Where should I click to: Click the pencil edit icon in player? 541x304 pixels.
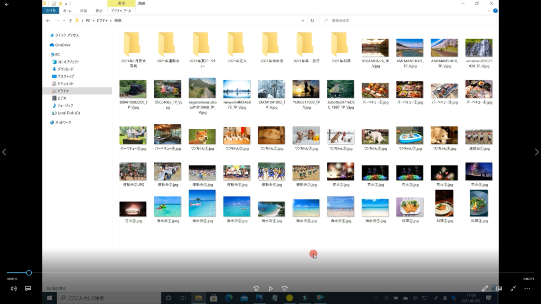tap(485, 289)
